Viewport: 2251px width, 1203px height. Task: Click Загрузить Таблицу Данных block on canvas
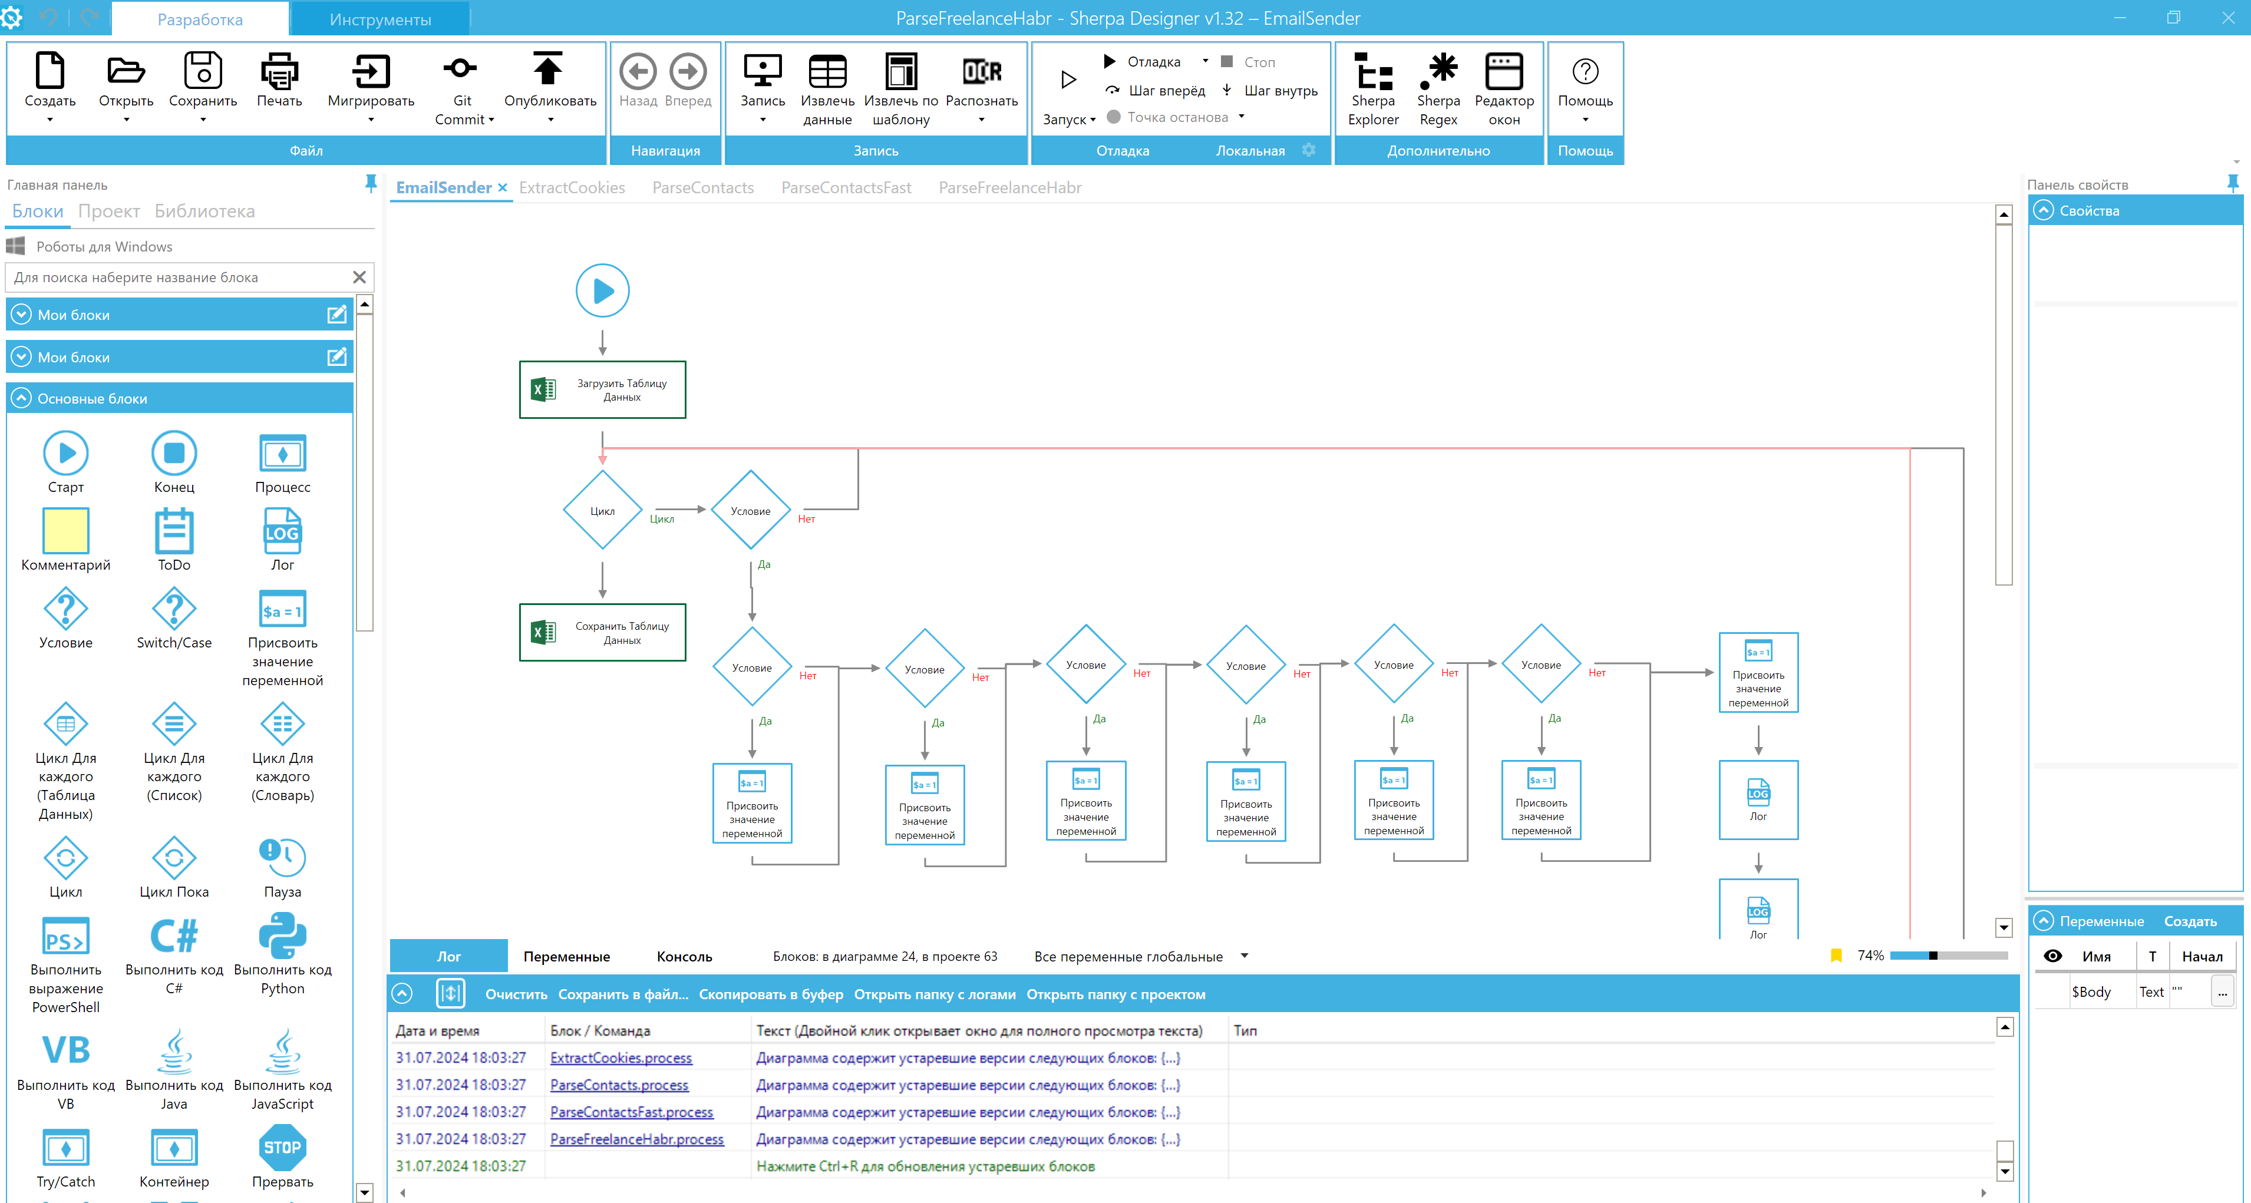click(x=602, y=389)
